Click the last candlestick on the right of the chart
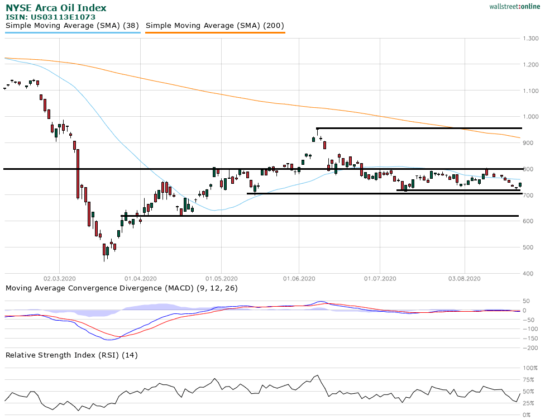 point(520,184)
